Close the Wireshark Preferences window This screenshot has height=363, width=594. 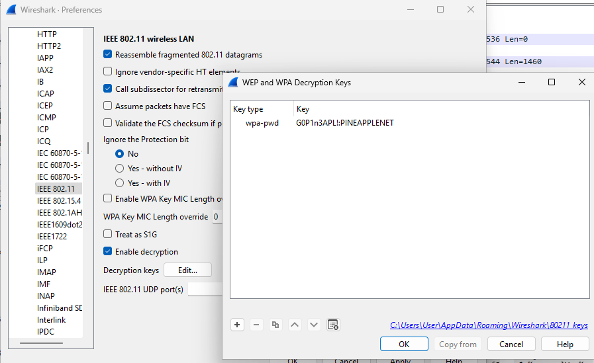pos(471,9)
